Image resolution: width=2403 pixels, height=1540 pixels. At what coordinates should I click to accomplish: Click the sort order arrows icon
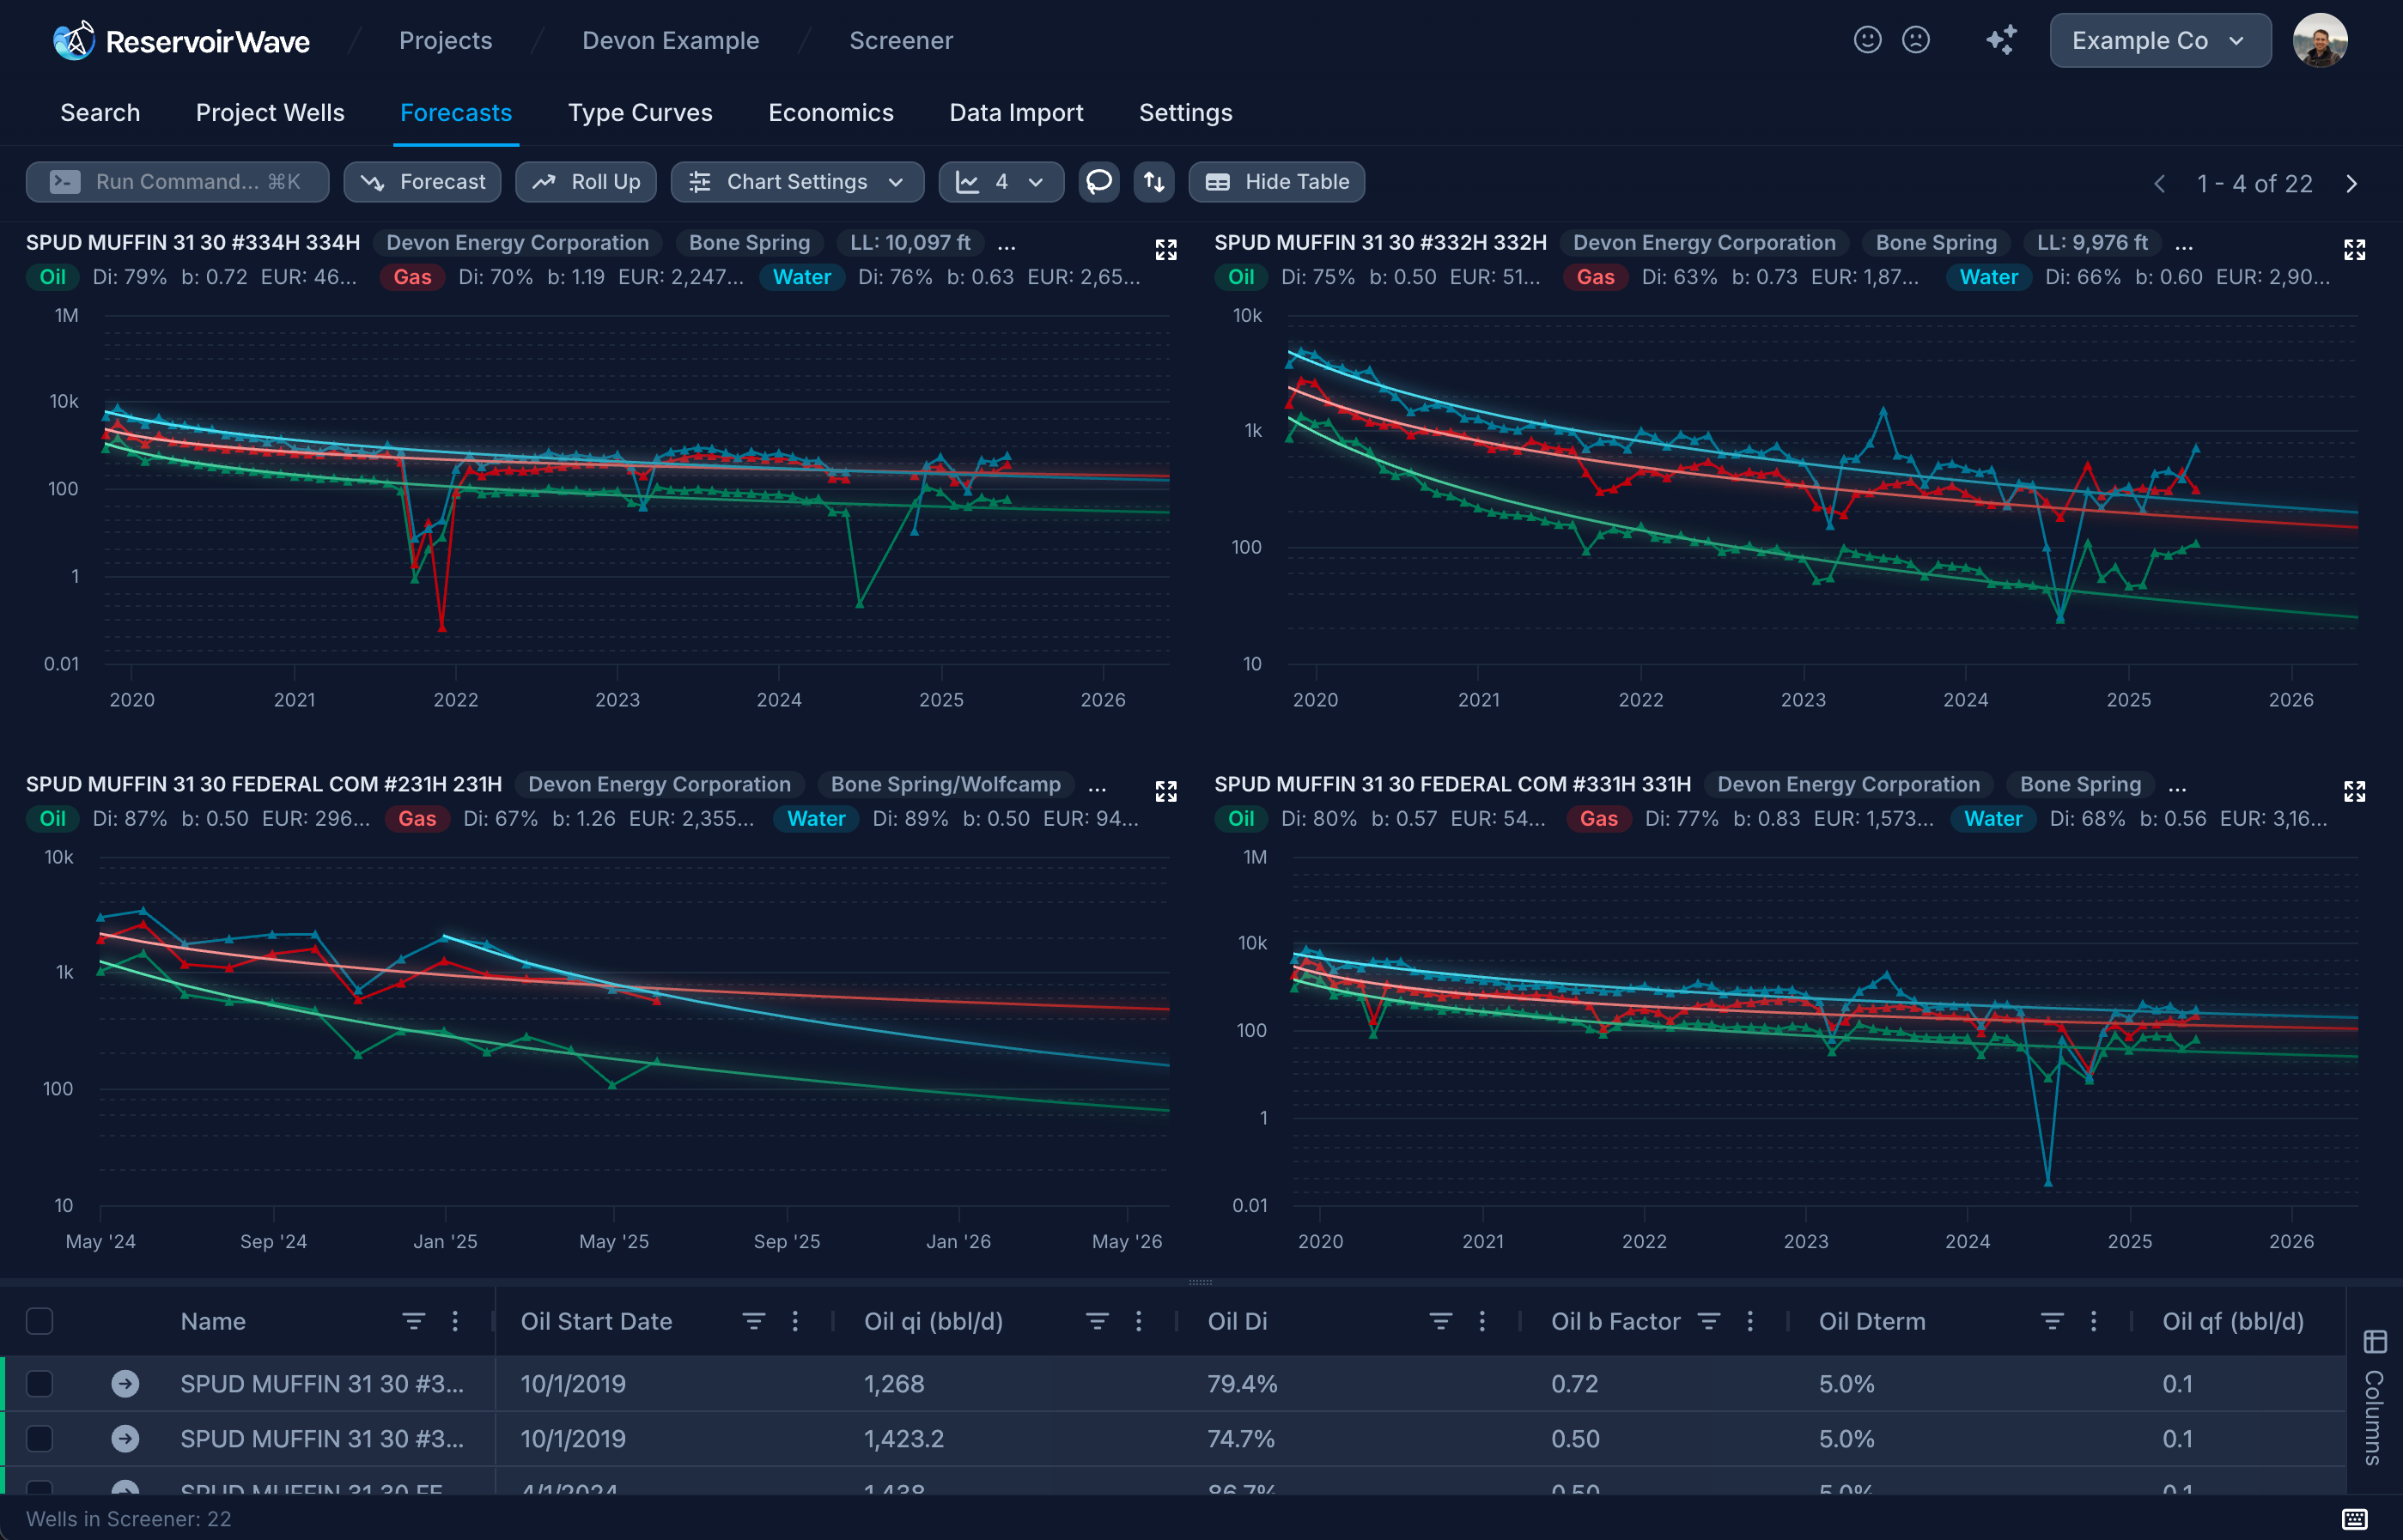[1153, 181]
